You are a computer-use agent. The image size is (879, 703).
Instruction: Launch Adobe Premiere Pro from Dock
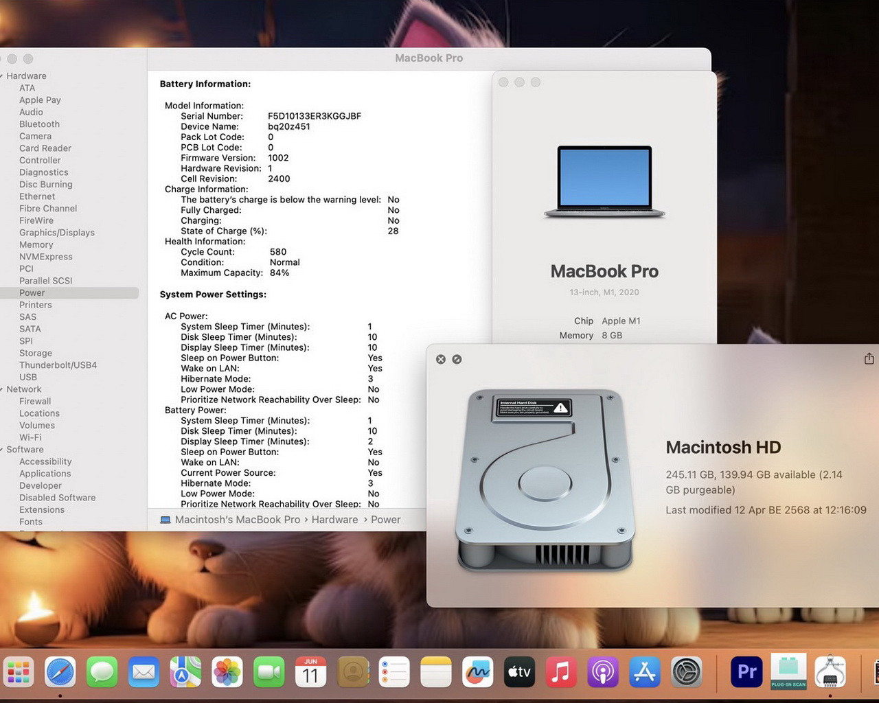tap(746, 671)
